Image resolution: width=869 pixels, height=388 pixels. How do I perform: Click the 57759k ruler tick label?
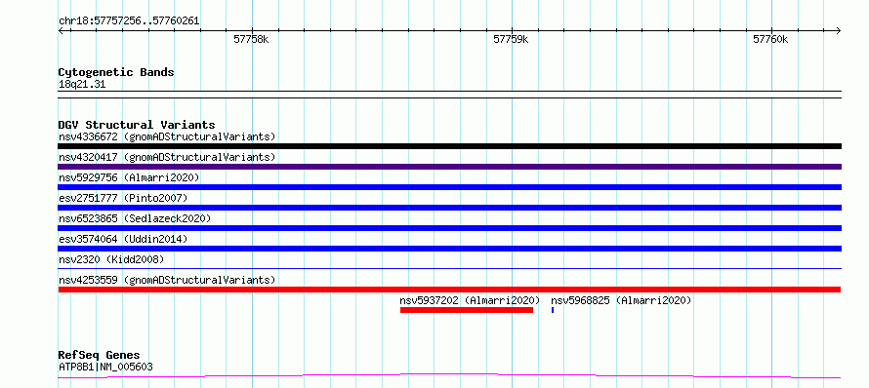tap(511, 40)
